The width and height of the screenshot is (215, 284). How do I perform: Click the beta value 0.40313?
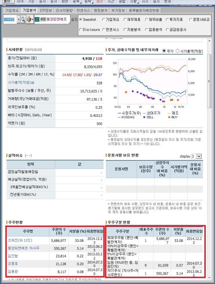[x=96, y=116]
